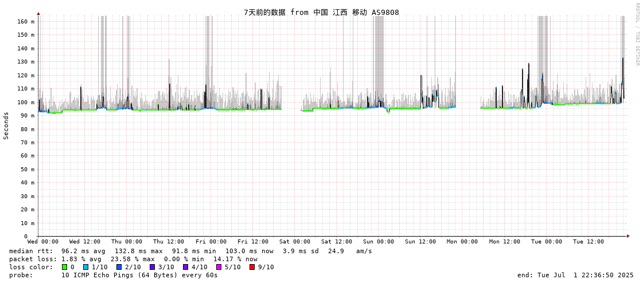The height and width of the screenshot is (283, 643).
Task: Click the 'median rtt:' row label
Action: [x=31, y=251]
